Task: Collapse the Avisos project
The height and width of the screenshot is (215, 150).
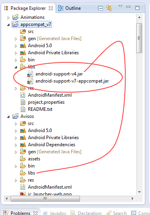Action: [x=8, y=117]
